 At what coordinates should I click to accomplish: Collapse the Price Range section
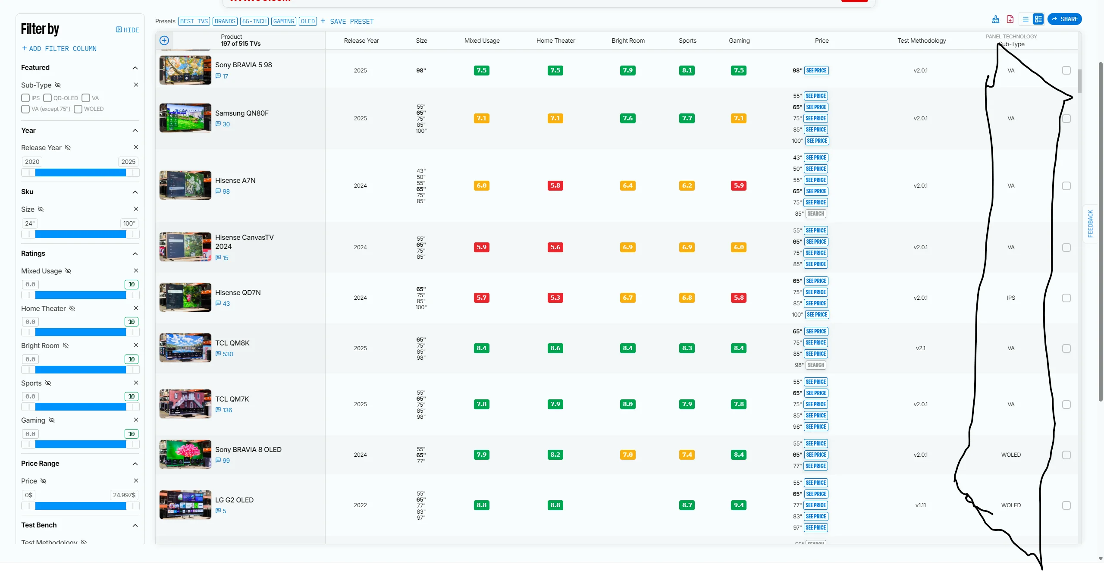(135, 464)
